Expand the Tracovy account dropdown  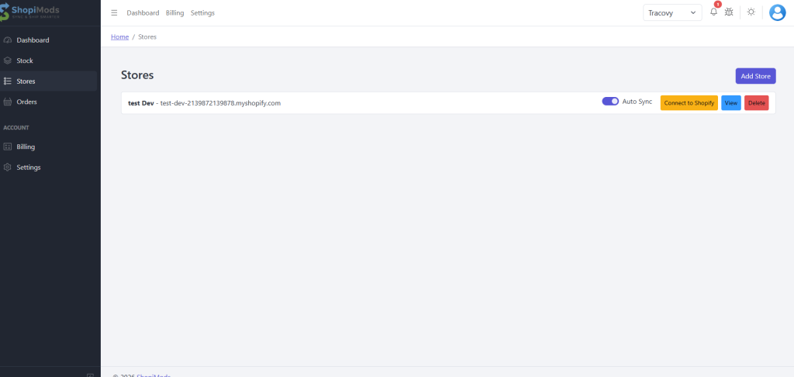click(672, 13)
